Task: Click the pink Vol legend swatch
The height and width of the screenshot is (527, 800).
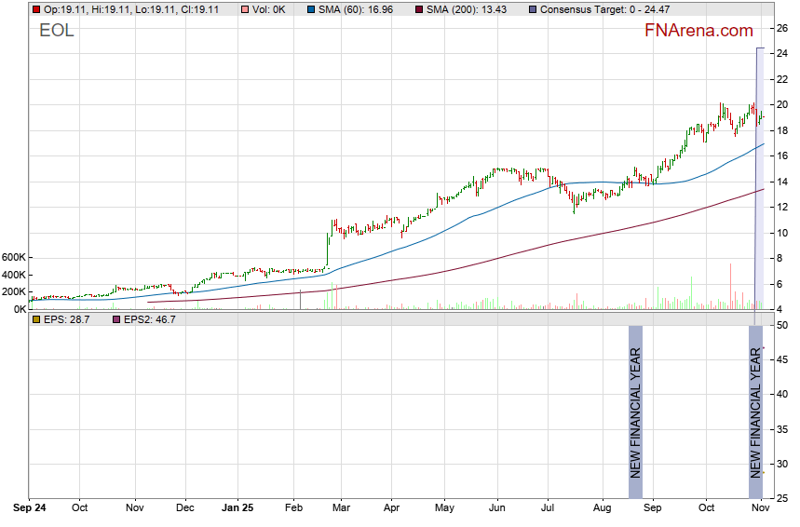Action: (x=245, y=9)
